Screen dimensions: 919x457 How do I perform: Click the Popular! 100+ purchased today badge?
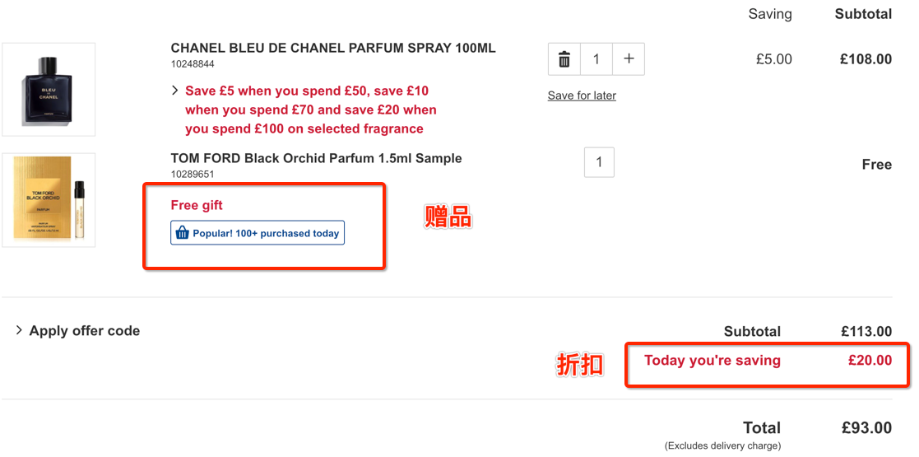click(258, 233)
